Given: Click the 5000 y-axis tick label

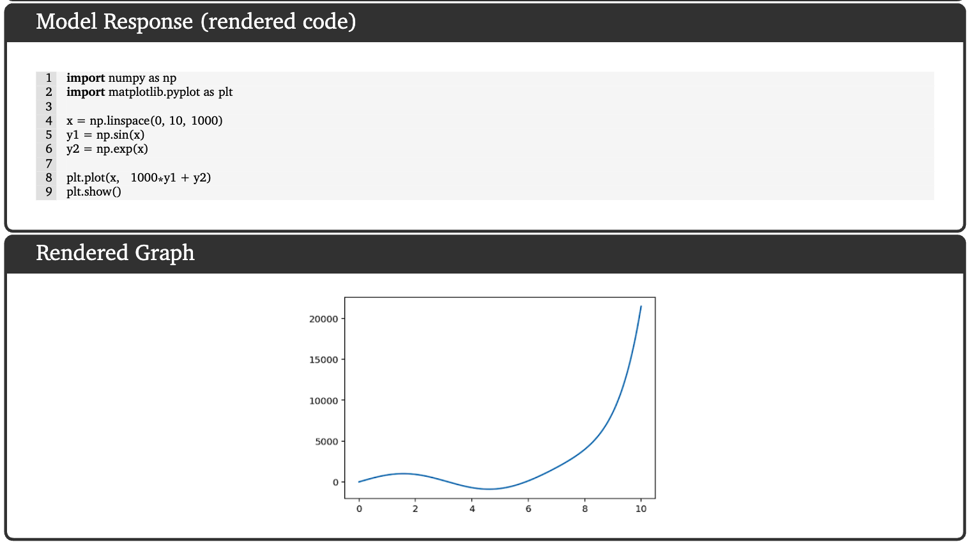Looking at the screenshot, I should pos(326,442).
